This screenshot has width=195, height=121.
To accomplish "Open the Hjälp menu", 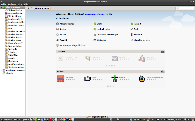I will [x=26, y=4].
